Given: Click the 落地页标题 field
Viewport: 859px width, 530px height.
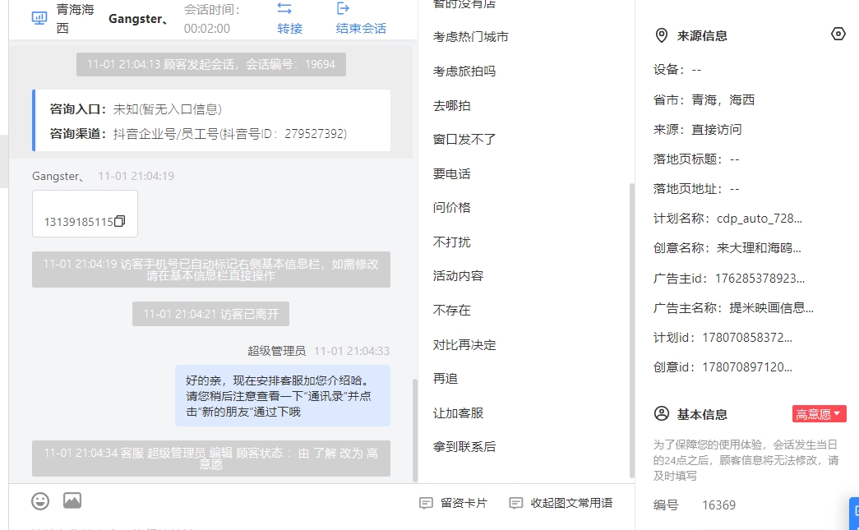Looking at the screenshot, I should [x=696, y=159].
